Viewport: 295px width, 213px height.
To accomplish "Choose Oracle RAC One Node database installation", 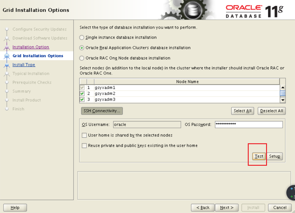I will 81,58.
